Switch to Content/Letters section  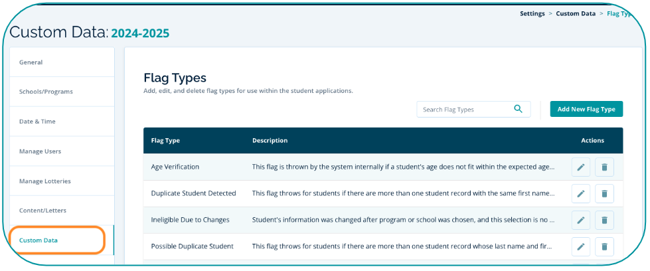point(42,211)
